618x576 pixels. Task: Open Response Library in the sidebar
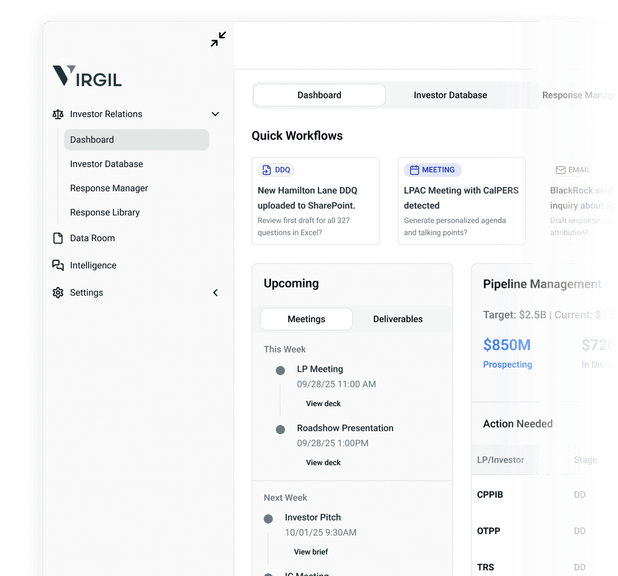105,212
